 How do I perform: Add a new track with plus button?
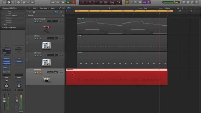coord(29,12)
